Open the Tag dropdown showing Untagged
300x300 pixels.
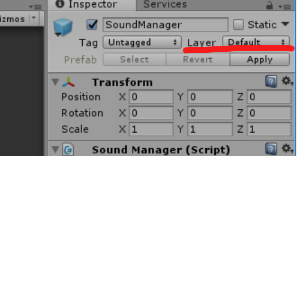pyautogui.click(x=142, y=42)
